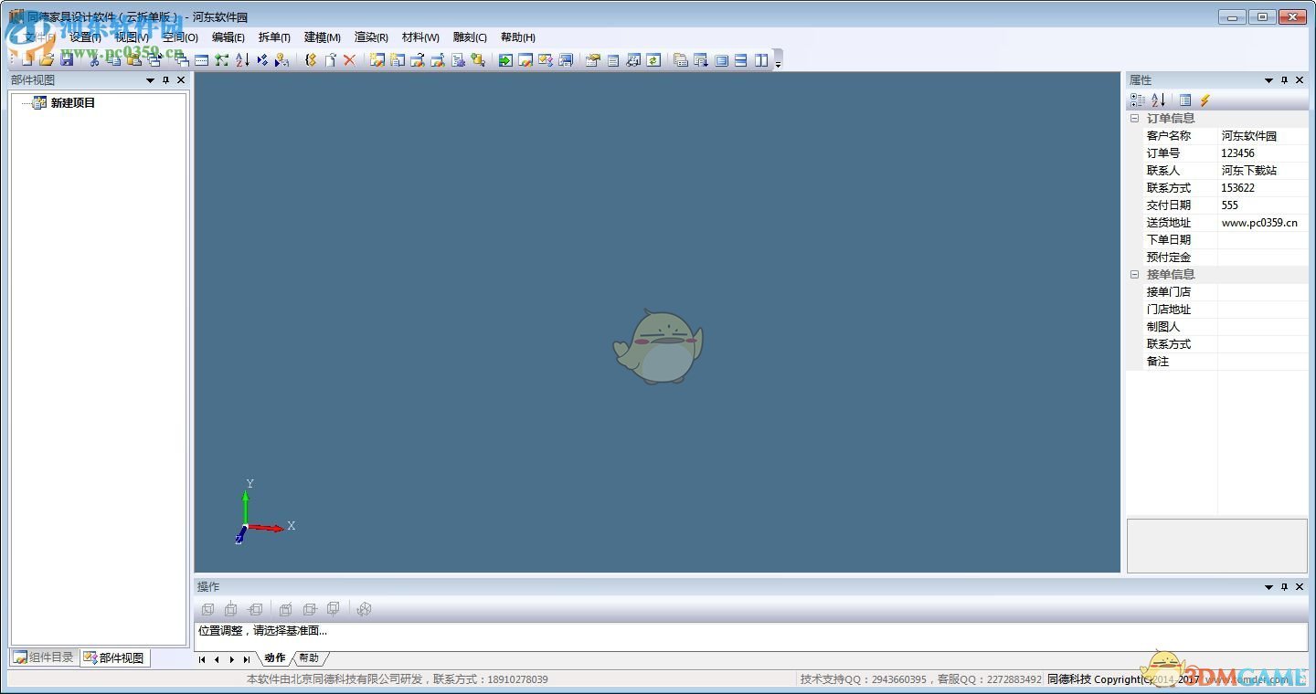Click the A-Z sort icon in main toolbar

coord(242,60)
